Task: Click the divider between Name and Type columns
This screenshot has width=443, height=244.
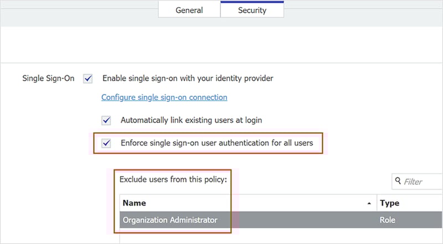Action: tap(377, 203)
